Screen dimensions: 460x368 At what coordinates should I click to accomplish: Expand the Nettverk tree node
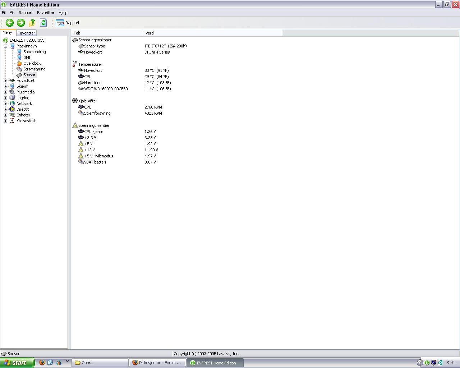(x=6, y=103)
